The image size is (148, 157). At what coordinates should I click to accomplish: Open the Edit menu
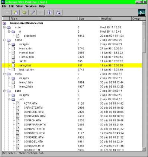11,6
